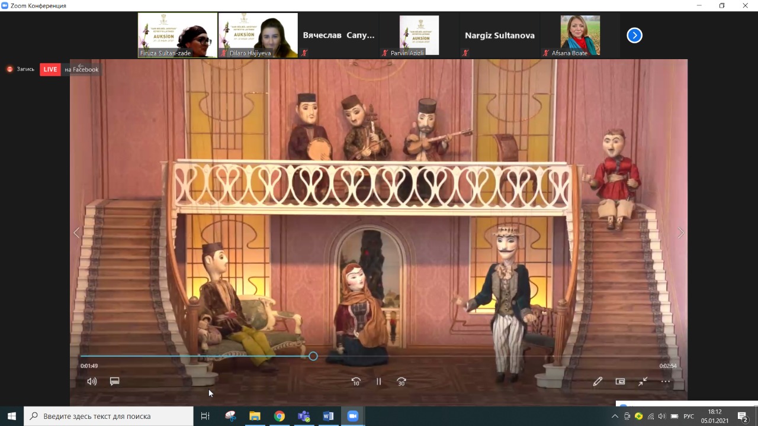Select Firuza Sultan-zade's video thumbnail
This screenshot has height=426, width=758.
click(177, 35)
